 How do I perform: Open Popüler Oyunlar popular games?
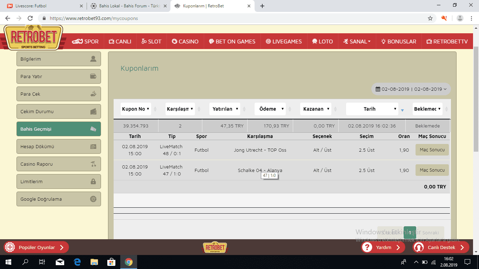36,247
